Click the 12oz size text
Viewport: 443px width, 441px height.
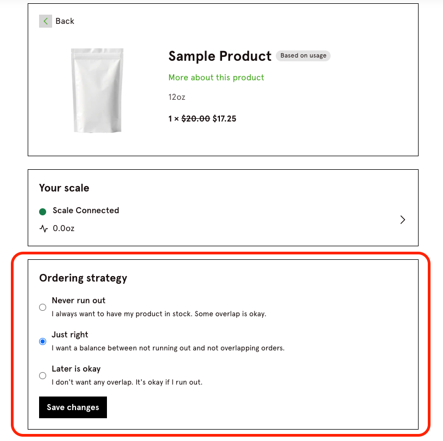click(x=176, y=98)
